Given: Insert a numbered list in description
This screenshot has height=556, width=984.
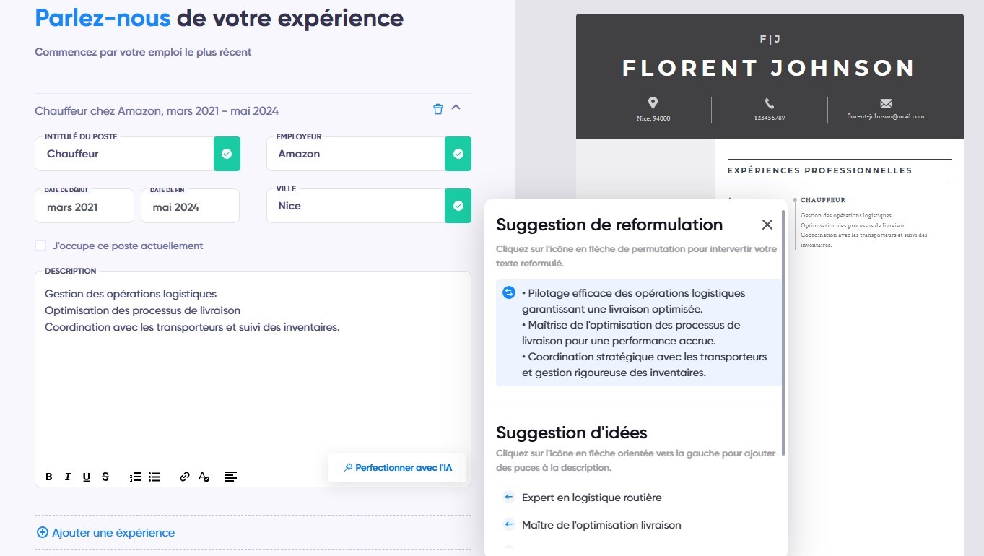Looking at the screenshot, I should [x=136, y=477].
